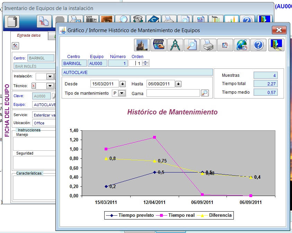Click the help icon in the Inventario toolbar
The image size is (292, 233).
click(x=247, y=19)
